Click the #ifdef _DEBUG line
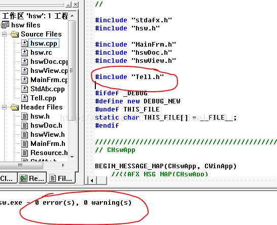277x225 pixels. 121,93
